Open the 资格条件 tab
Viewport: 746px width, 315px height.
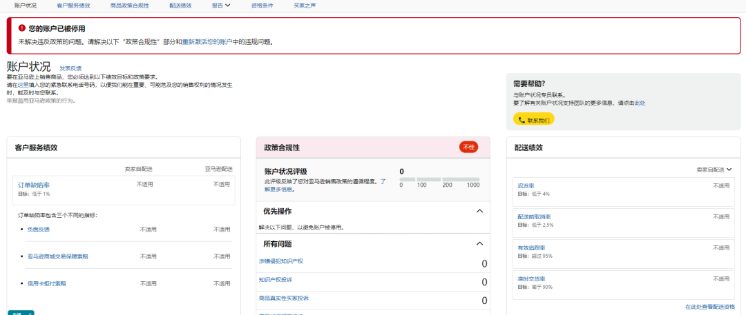click(262, 6)
